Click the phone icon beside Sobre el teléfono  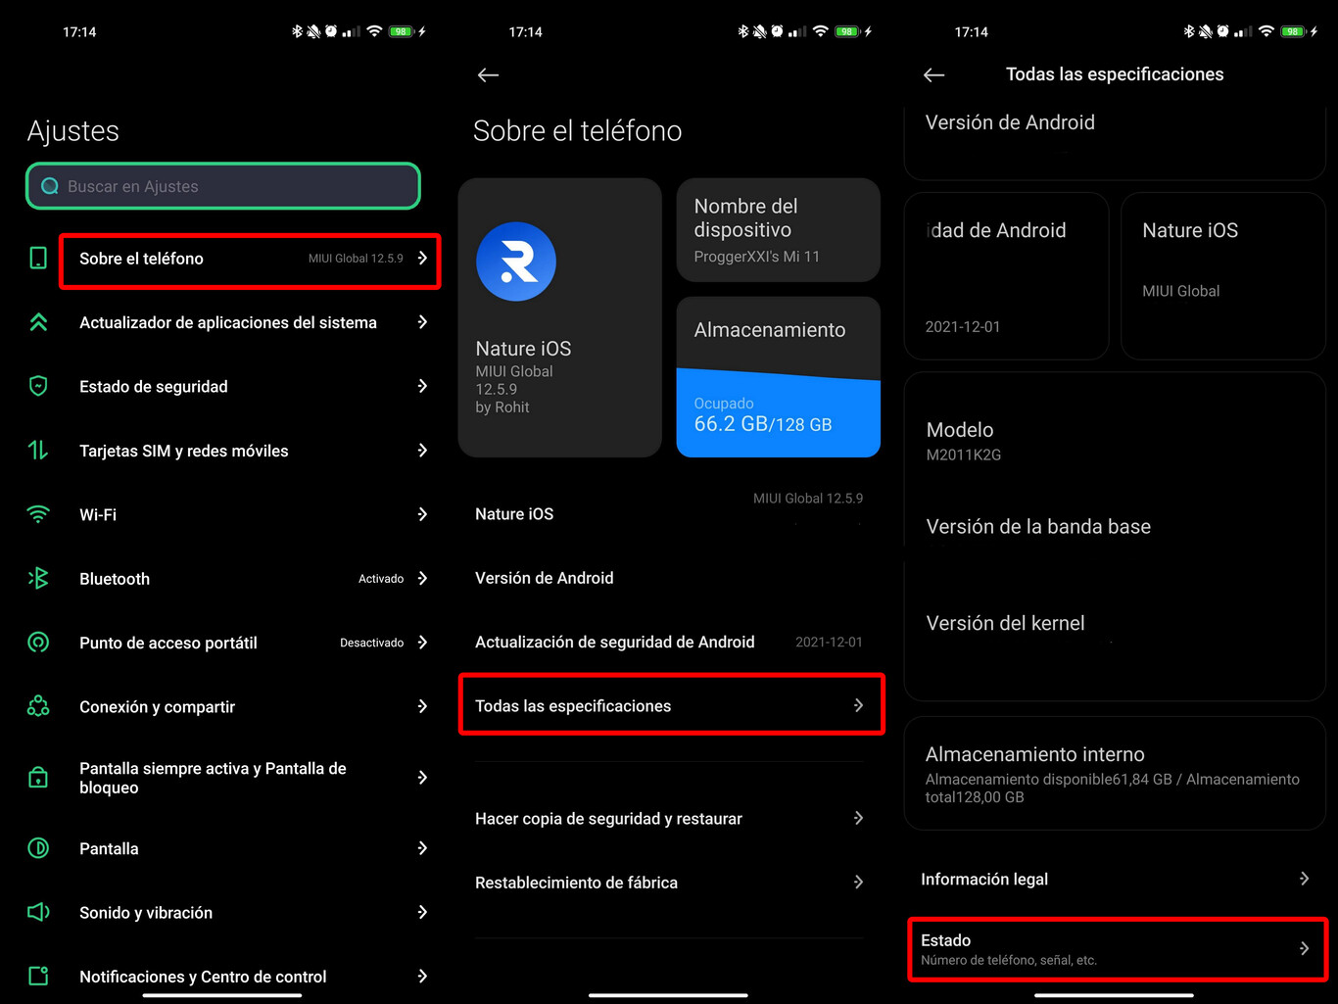pyautogui.click(x=38, y=259)
